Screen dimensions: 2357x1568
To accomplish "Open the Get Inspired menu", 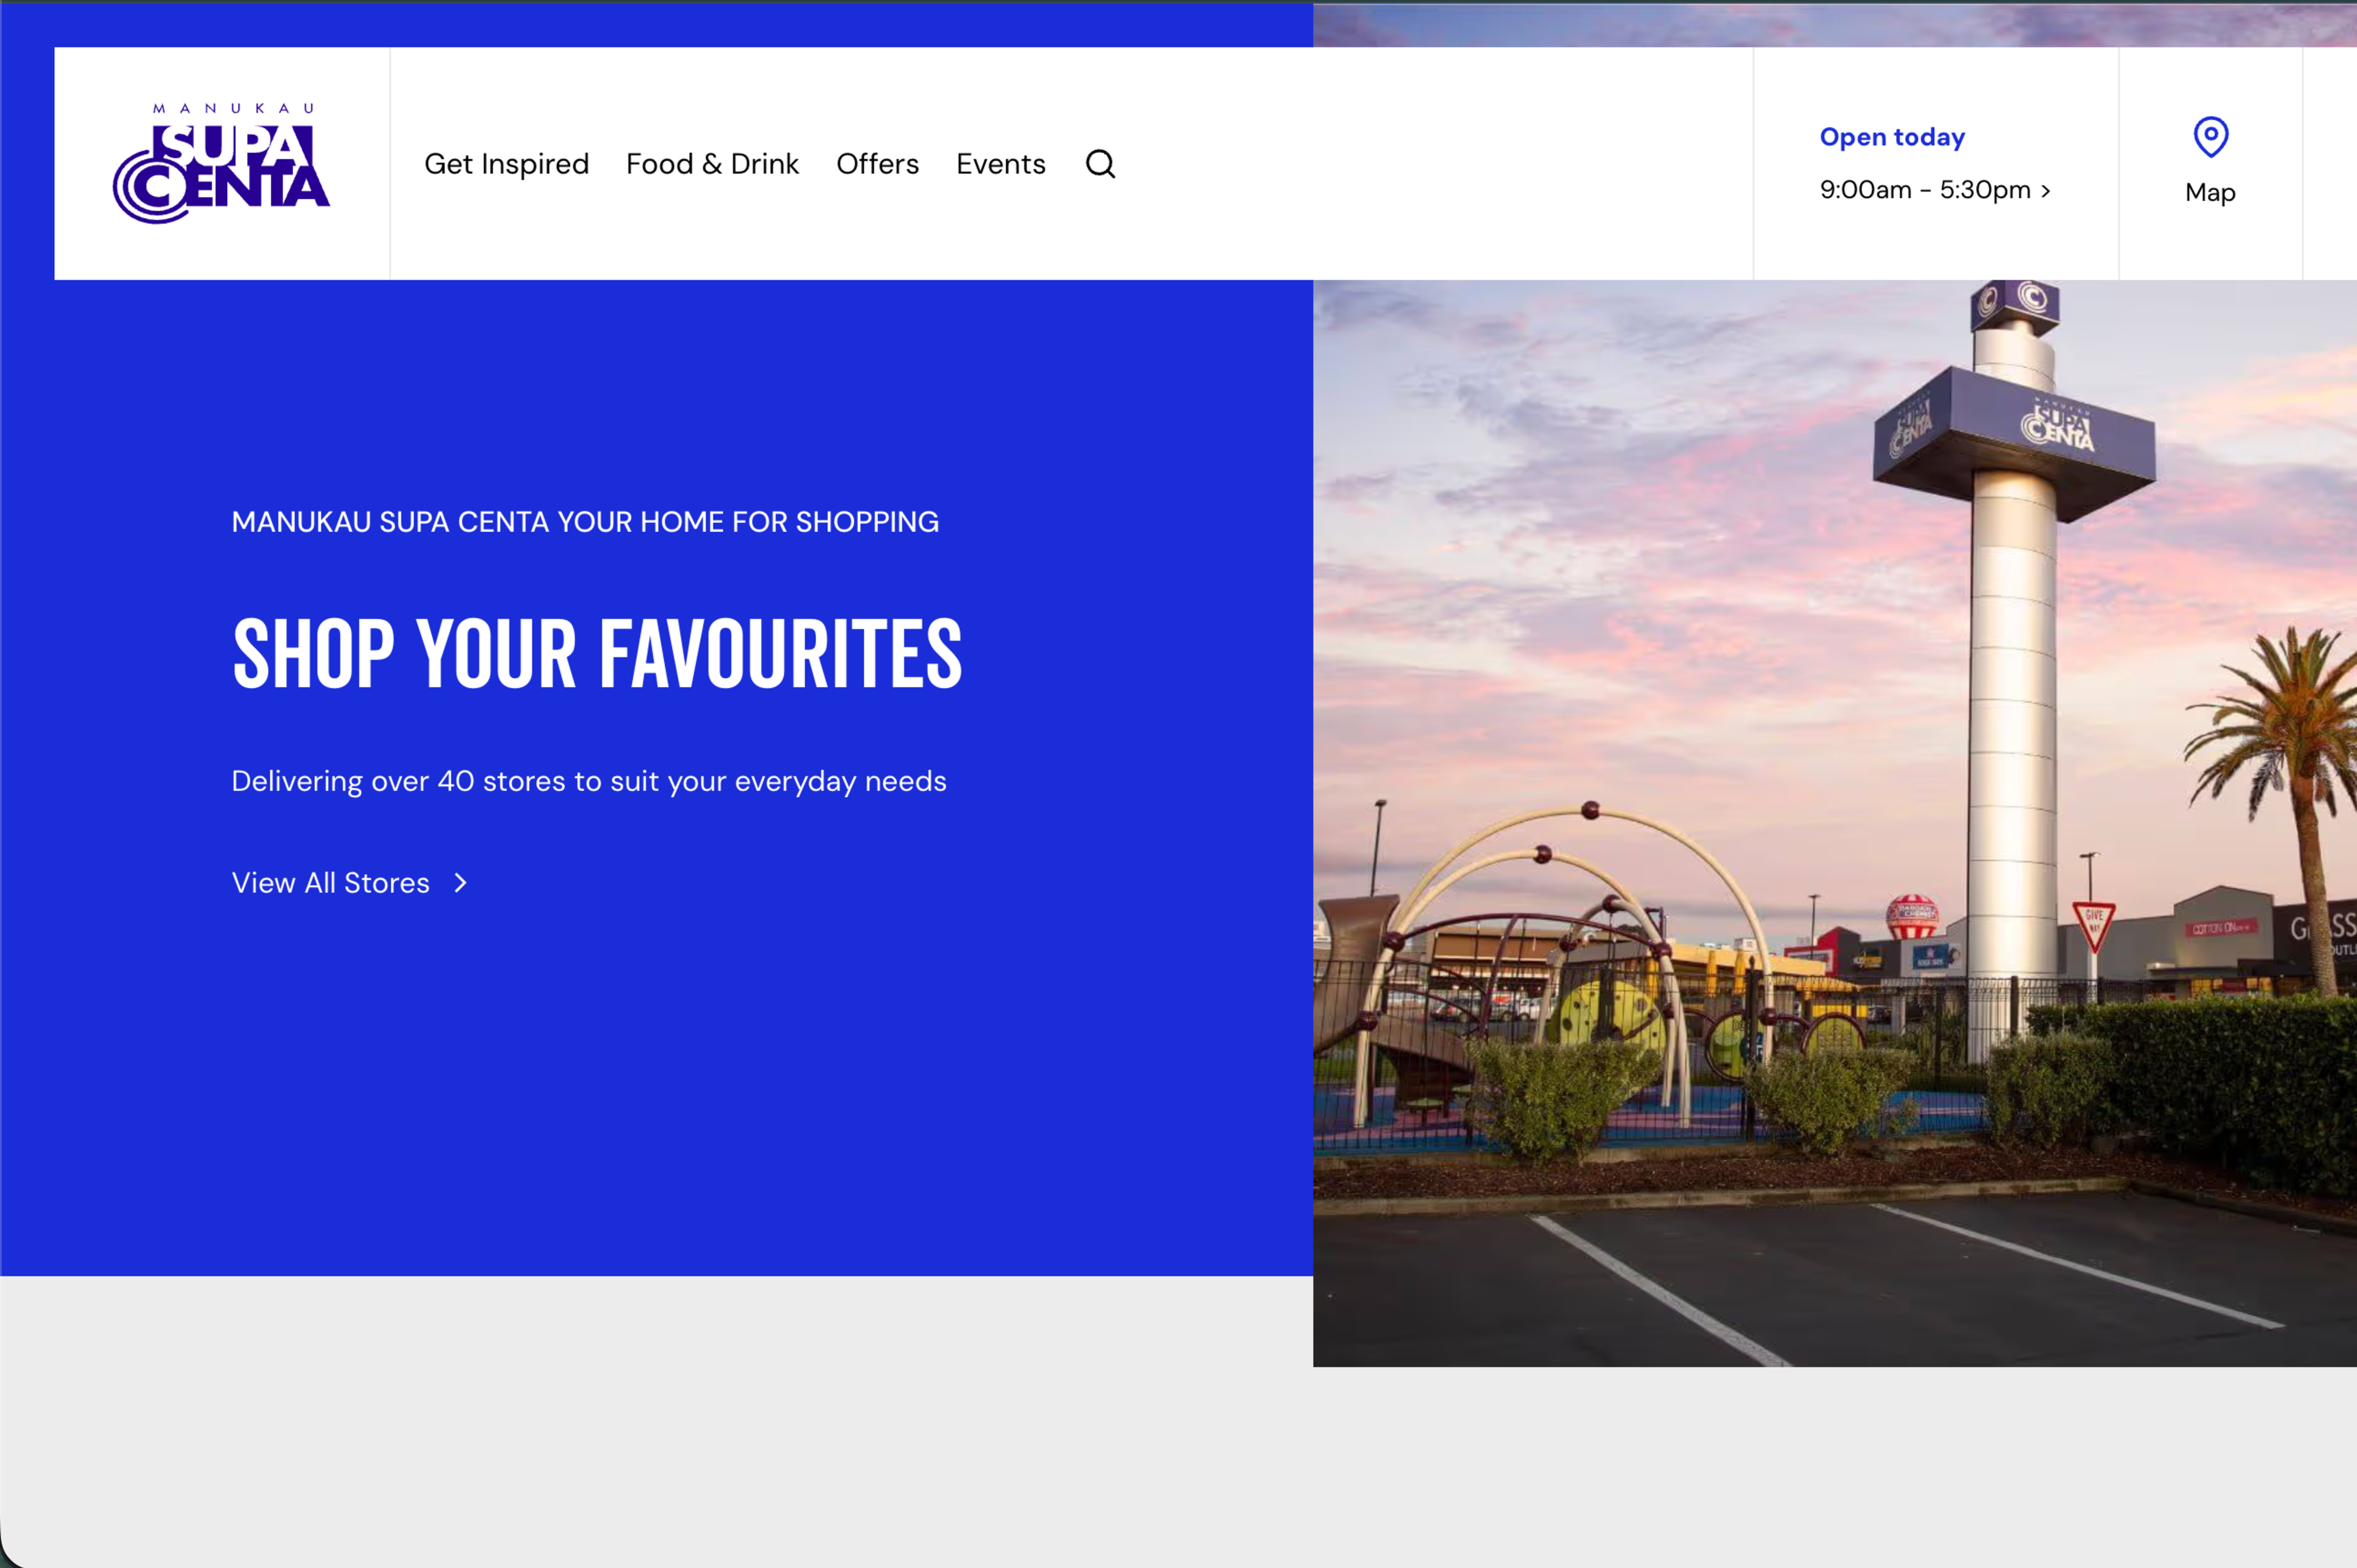I will (506, 164).
